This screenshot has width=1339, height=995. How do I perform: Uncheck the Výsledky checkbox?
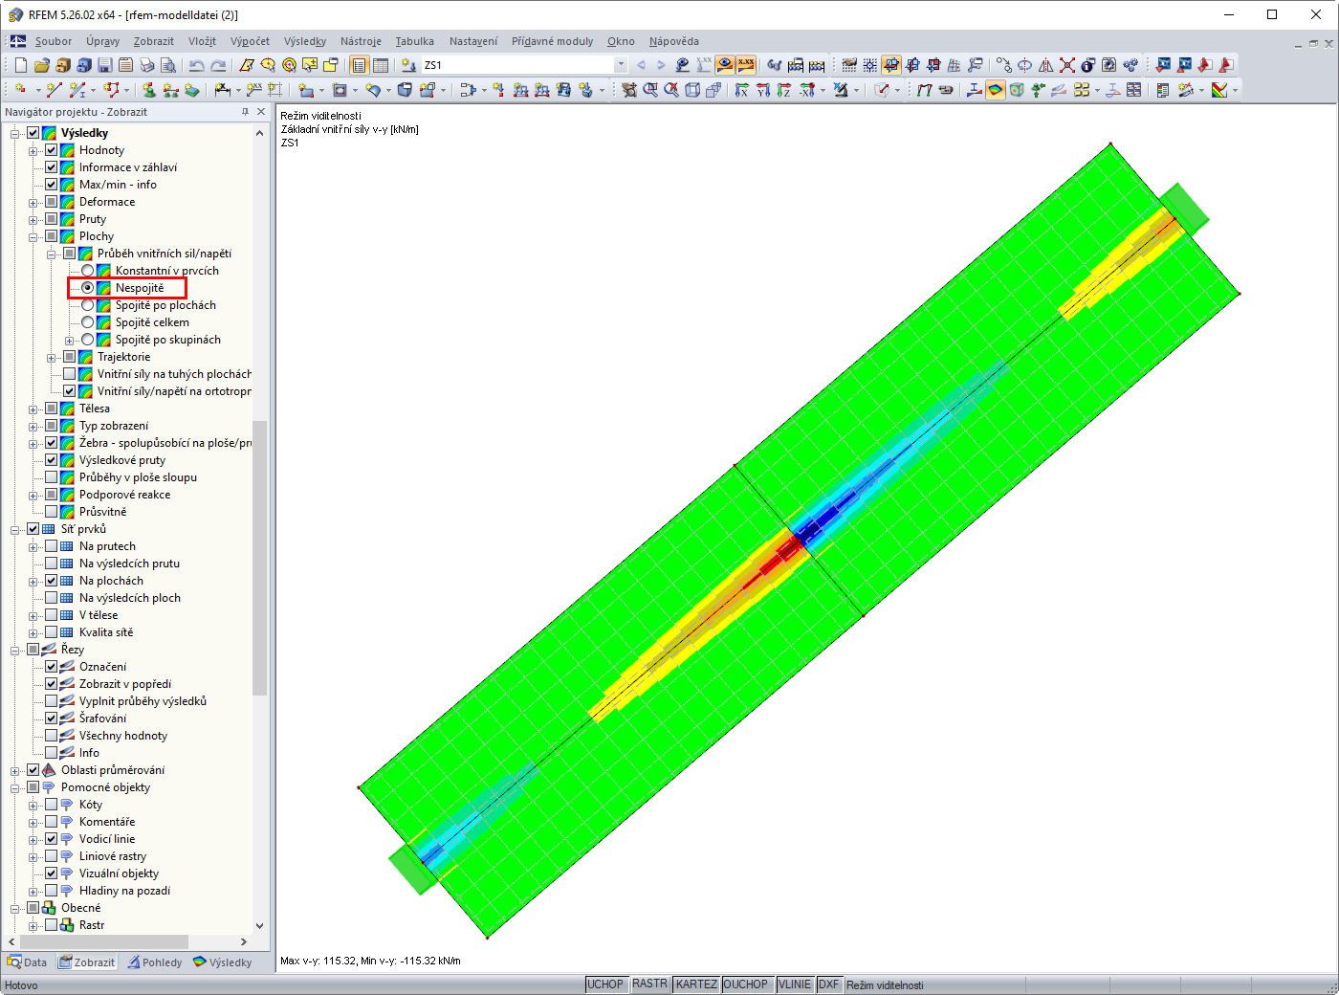pyautogui.click(x=33, y=133)
